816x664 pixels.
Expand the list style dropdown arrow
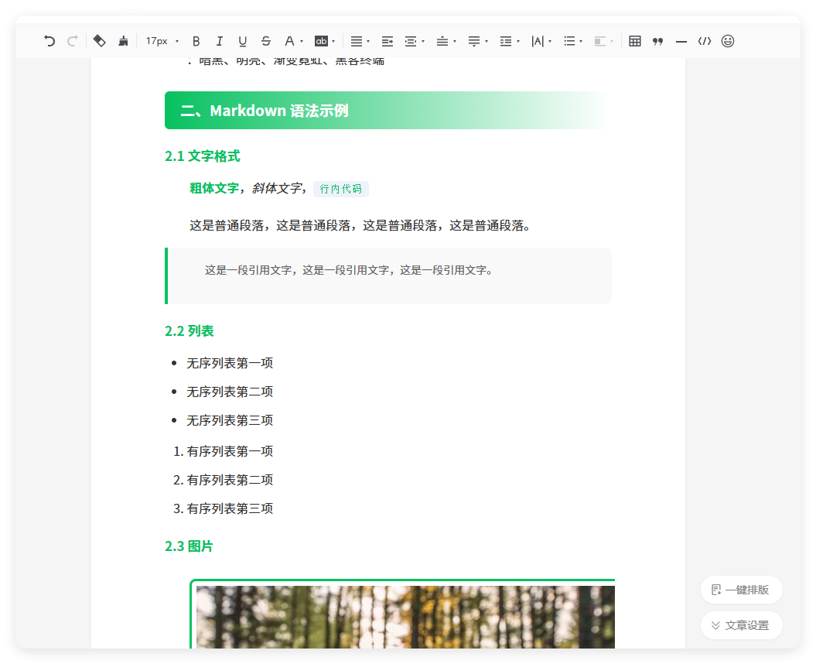tap(581, 42)
